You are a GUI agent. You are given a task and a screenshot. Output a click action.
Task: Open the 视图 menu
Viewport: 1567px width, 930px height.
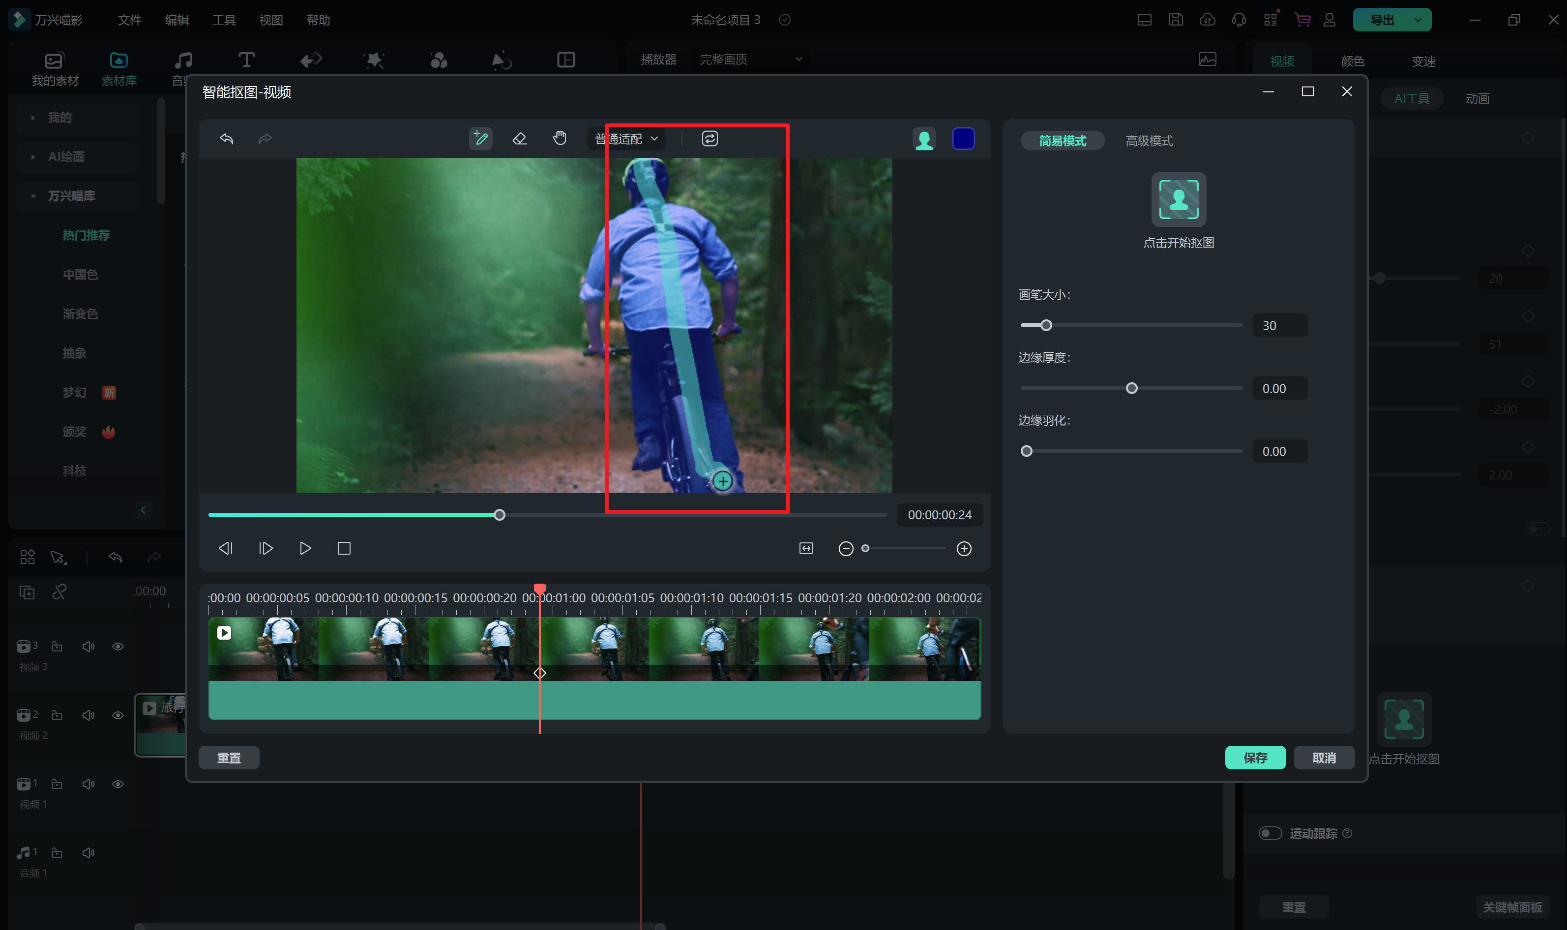tap(271, 20)
